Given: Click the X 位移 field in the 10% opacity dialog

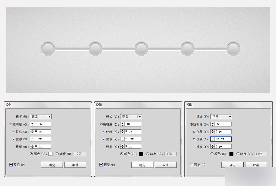Looking at the screenshot, I should pos(133,132).
